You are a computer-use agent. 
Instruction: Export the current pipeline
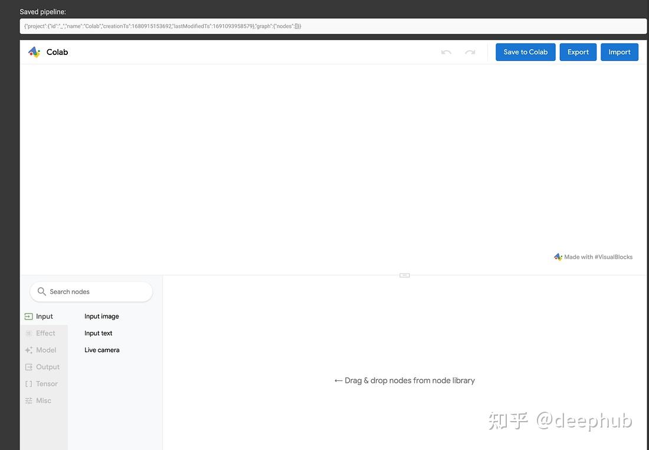[x=578, y=52]
